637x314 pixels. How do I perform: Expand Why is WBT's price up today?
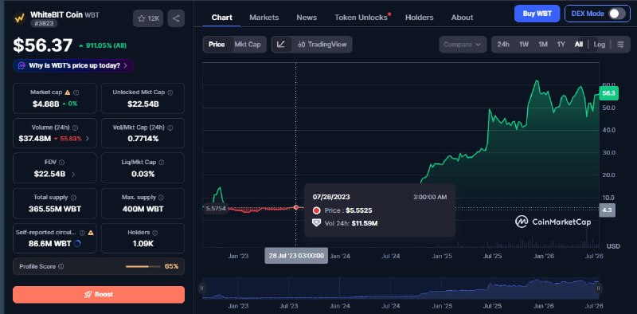73,65
